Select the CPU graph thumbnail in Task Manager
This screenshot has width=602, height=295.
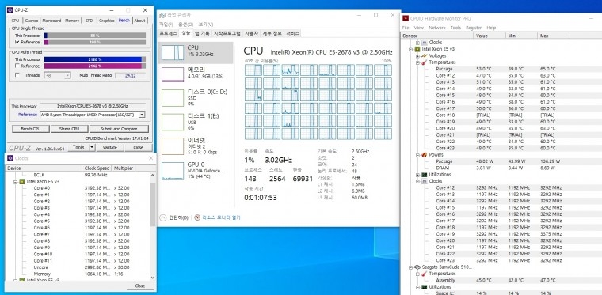[173, 52]
